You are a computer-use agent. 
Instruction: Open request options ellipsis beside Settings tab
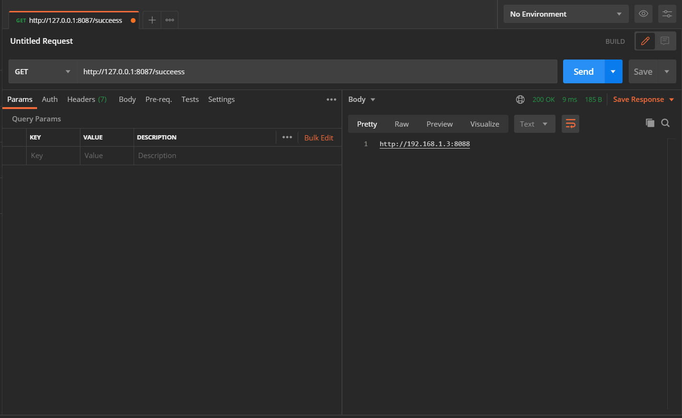pyautogui.click(x=331, y=100)
